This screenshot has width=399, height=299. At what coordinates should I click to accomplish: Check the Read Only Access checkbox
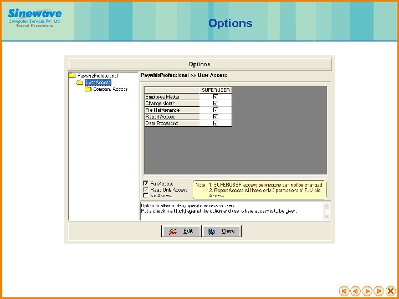click(x=146, y=190)
